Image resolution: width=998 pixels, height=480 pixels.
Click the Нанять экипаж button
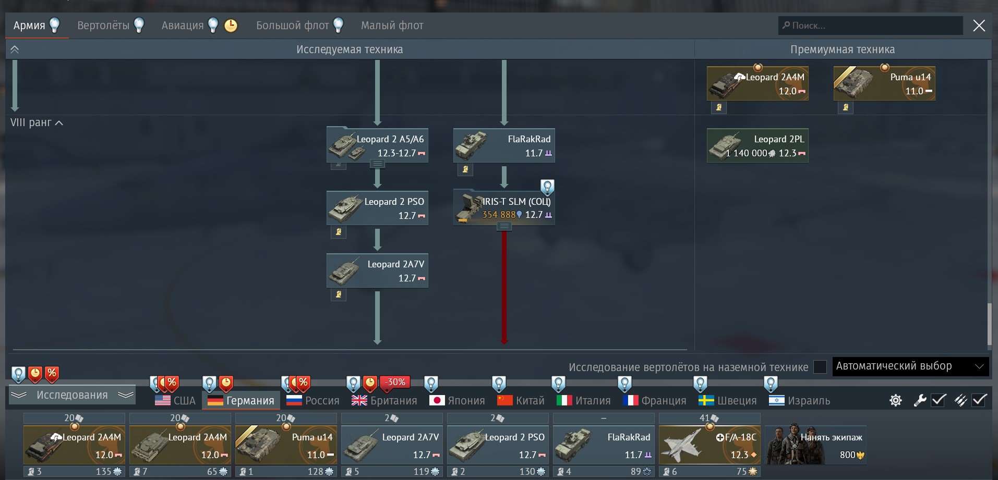[816, 446]
